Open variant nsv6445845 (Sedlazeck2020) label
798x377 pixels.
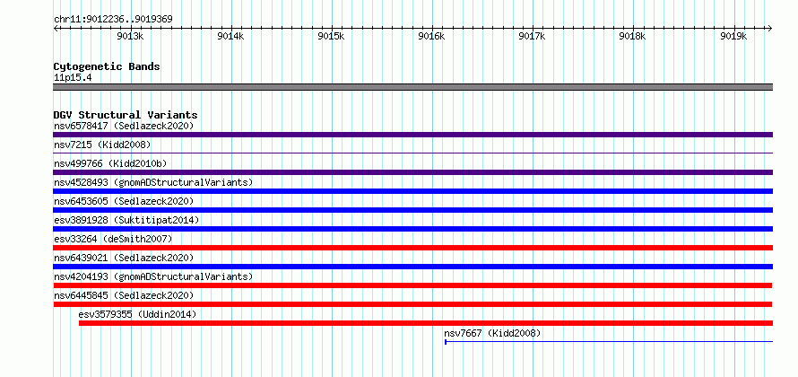pyautogui.click(x=124, y=295)
